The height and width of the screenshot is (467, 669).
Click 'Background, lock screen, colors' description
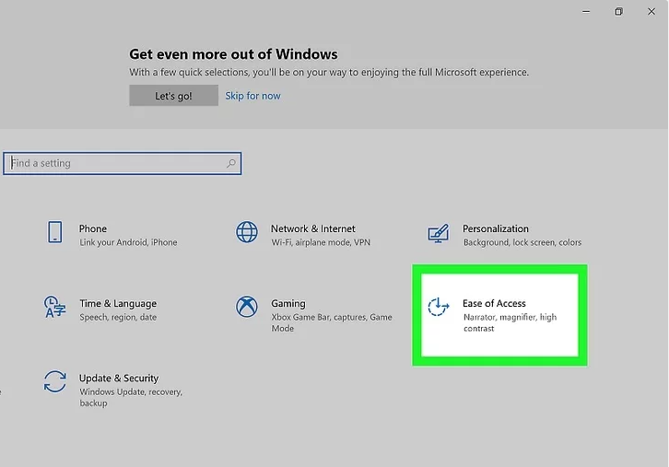coord(522,242)
